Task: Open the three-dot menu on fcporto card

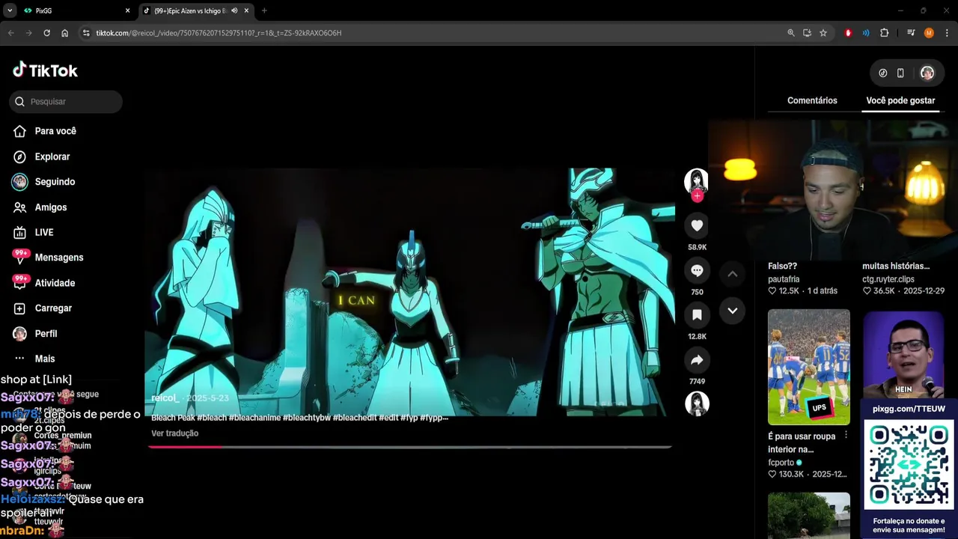Action: coord(846,435)
